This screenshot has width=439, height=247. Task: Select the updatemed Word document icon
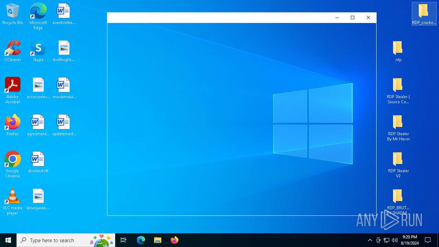click(x=64, y=125)
